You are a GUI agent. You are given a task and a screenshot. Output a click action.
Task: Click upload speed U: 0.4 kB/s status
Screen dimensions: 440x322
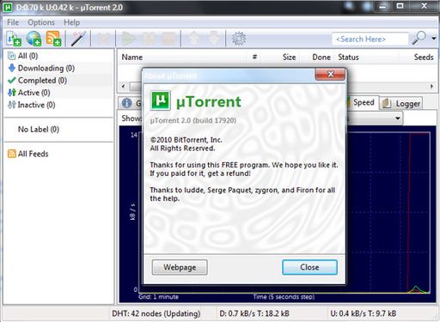tap(364, 313)
